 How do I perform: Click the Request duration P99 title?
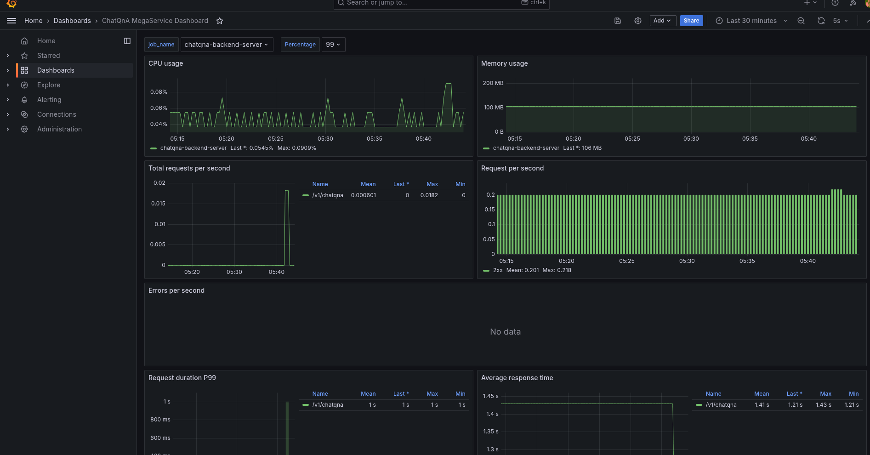[x=182, y=378]
